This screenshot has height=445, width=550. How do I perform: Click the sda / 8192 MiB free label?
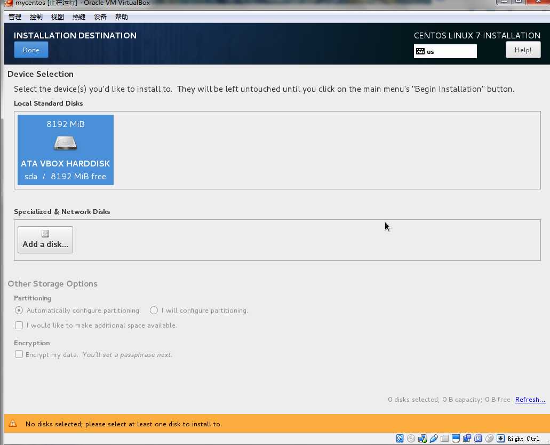click(x=65, y=177)
